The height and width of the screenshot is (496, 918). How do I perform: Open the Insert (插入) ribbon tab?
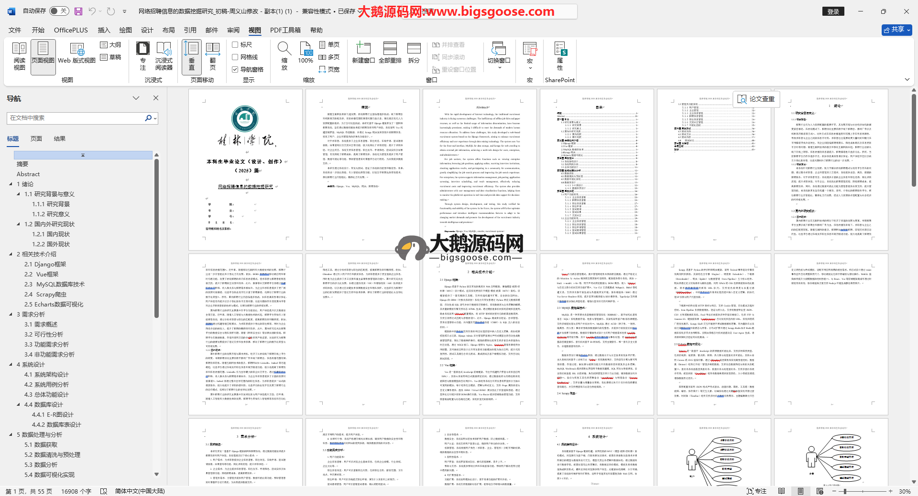coord(104,30)
